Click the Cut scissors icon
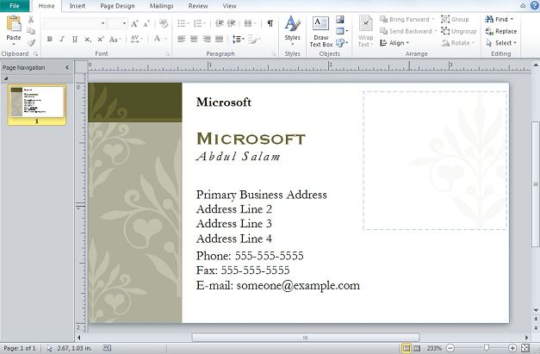Image resolution: width=540 pixels, height=354 pixels. 31,20
